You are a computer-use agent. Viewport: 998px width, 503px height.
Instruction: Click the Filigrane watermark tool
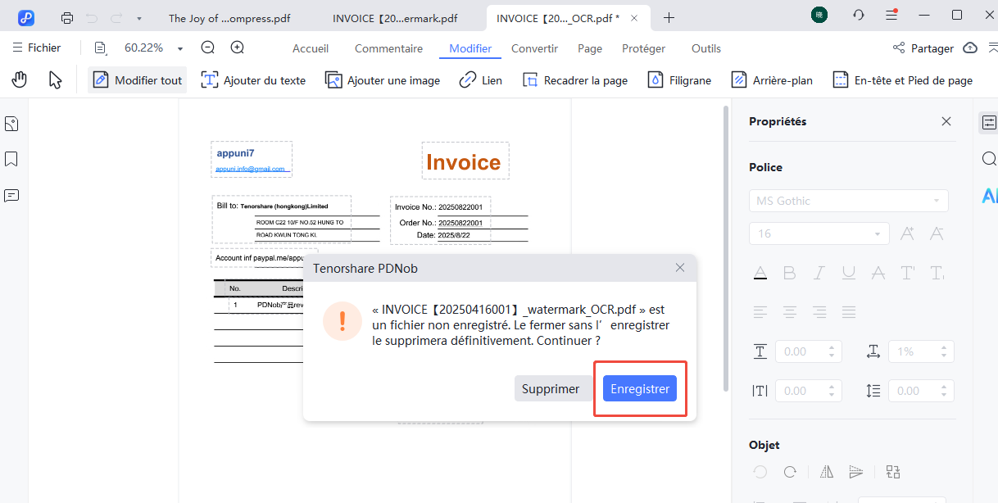click(x=678, y=79)
